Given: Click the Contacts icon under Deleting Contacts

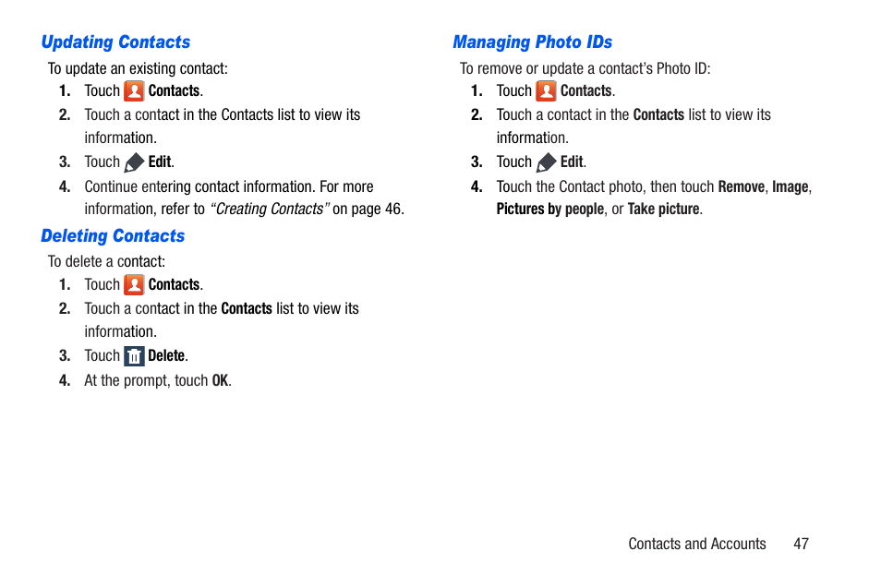Looking at the screenshot, I should point(134,285).
